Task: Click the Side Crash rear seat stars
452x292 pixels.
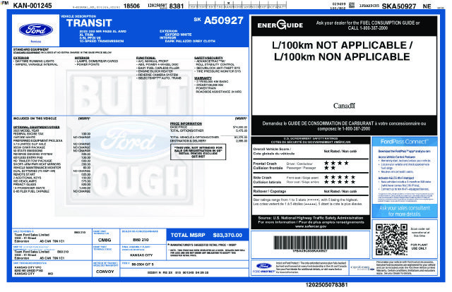Action: [340, 182]
